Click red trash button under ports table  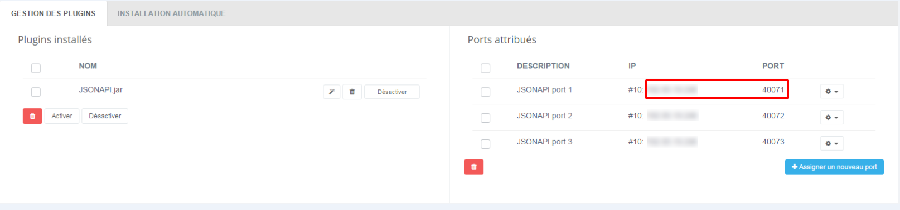pos(473,167)
